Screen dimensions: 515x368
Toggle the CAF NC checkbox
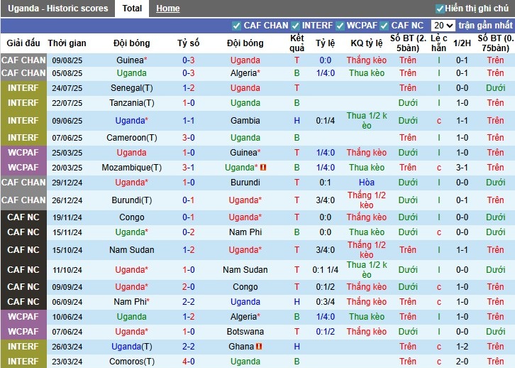click(384, 26)
